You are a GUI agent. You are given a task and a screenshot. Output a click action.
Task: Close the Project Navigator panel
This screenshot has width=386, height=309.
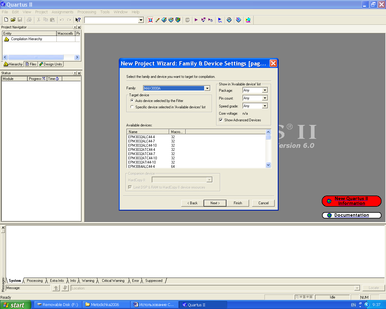pos(79,27)
